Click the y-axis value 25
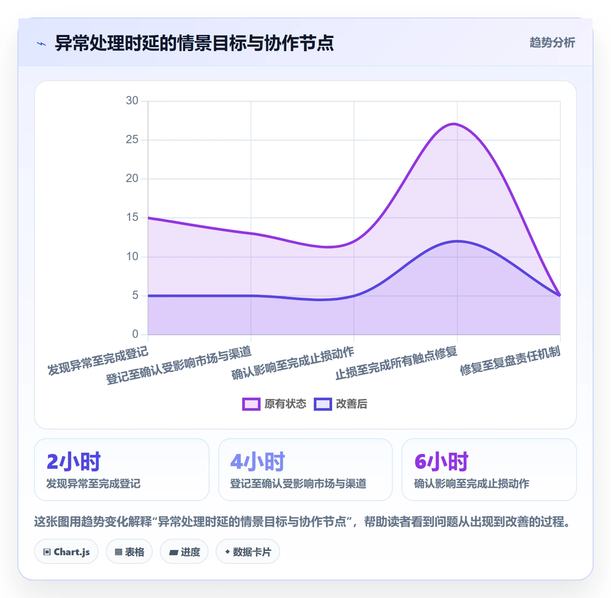611x598 pixels. click(x=132, y=140)
